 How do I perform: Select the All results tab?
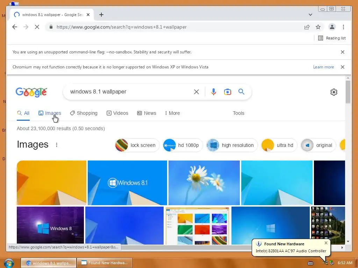point(23,113)
